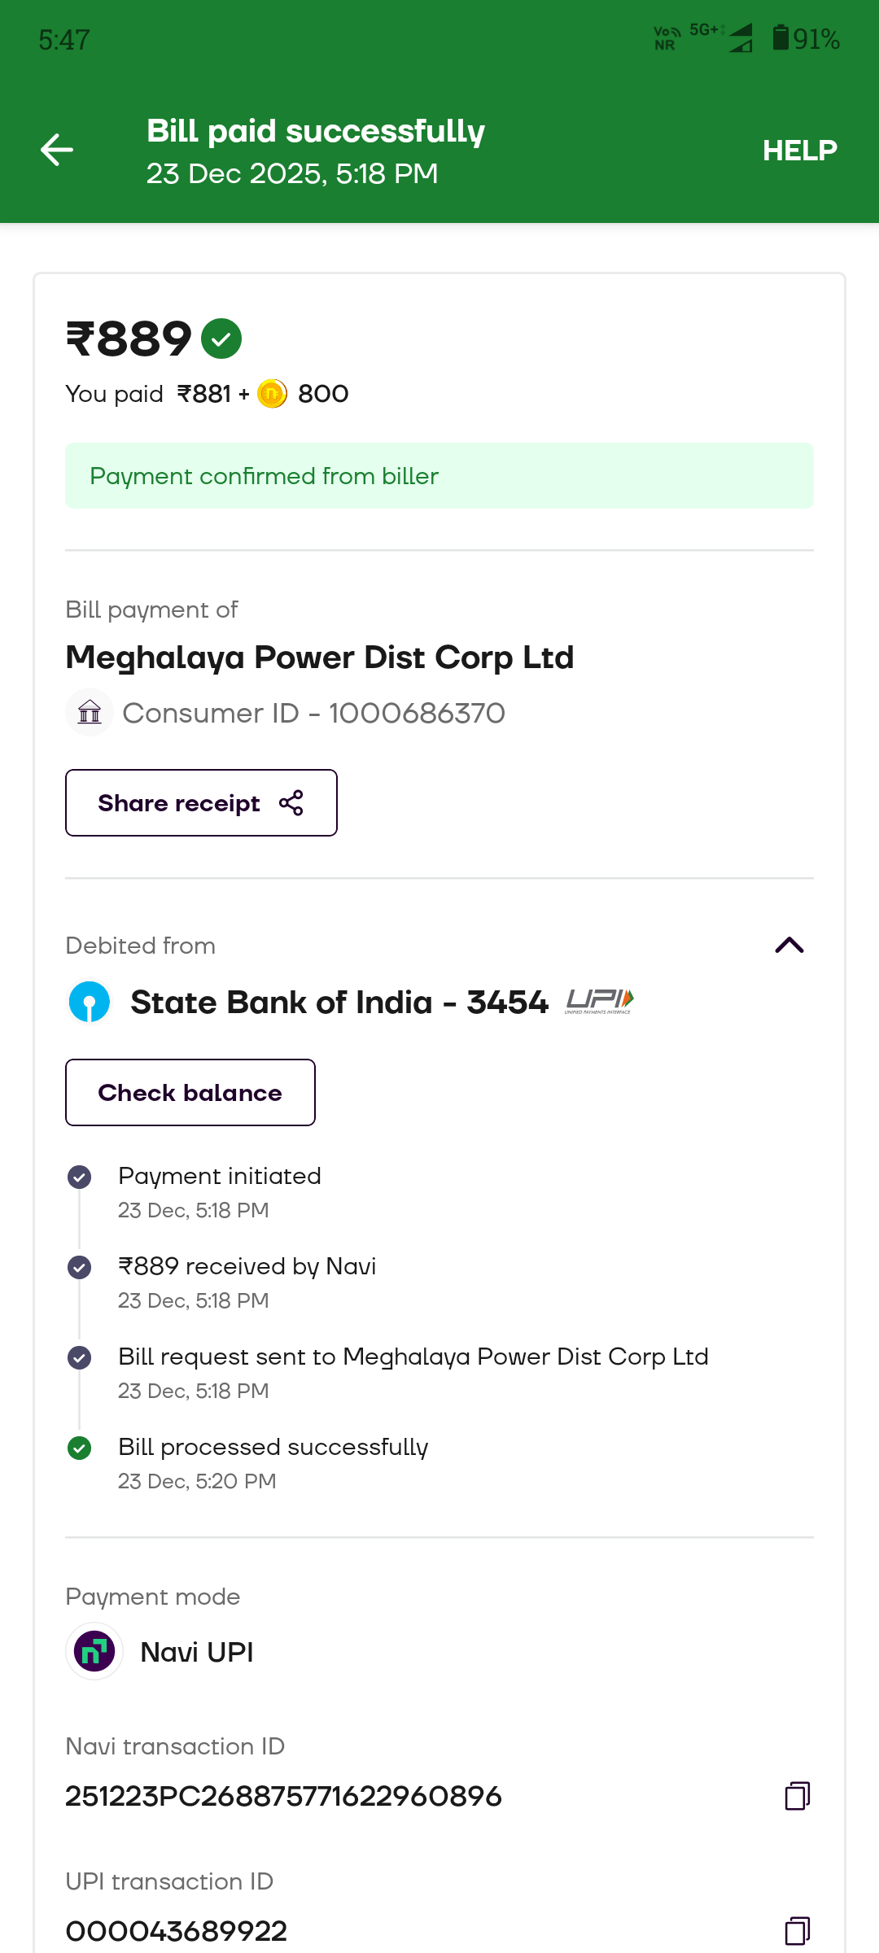Copy the Navi transaction ID
The width and height of the screenshot is (879, 1953).
click(797, 1796)
